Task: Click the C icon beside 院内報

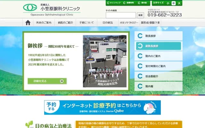Action: (x=140, y=86)
